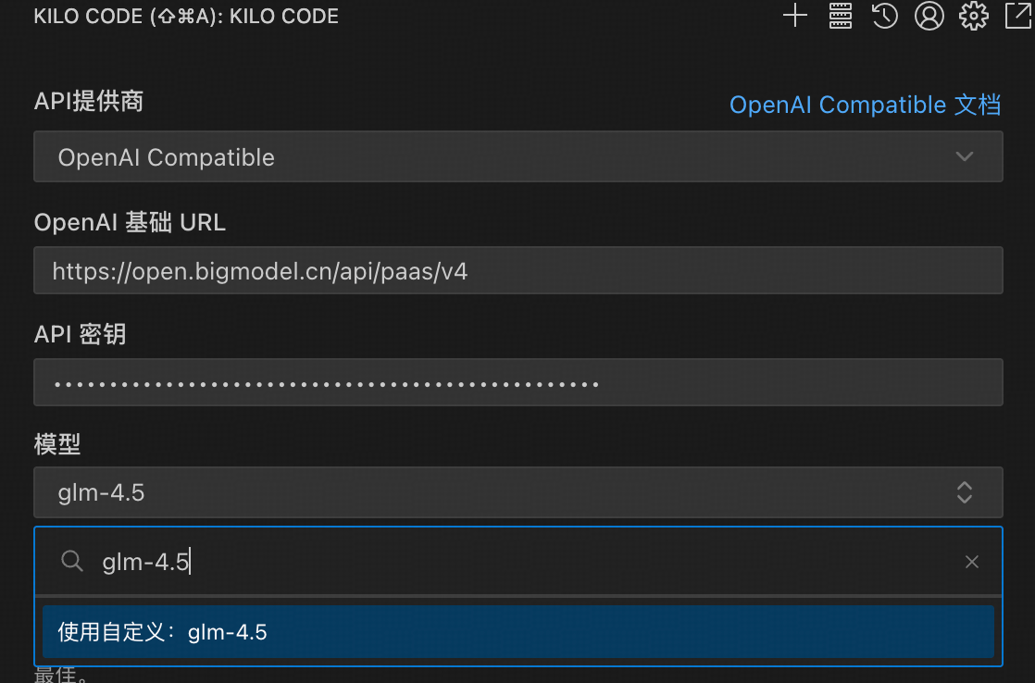Open the stacked-rows icon beside the plus

(840, 15)
